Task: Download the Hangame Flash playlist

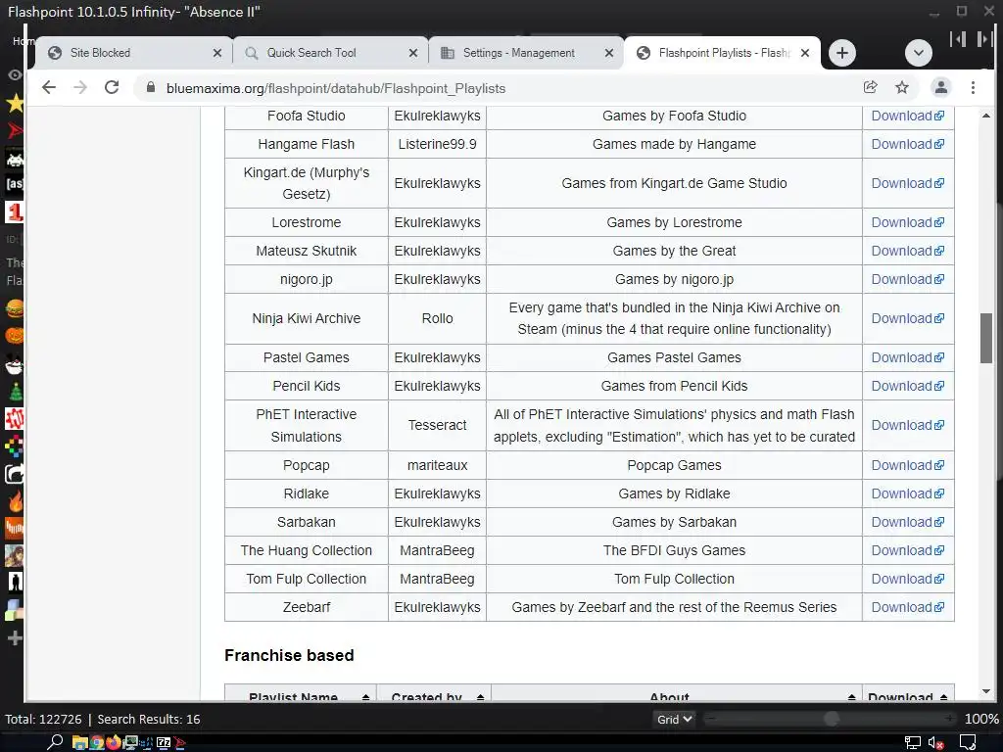Action: [x=907, y=144]
